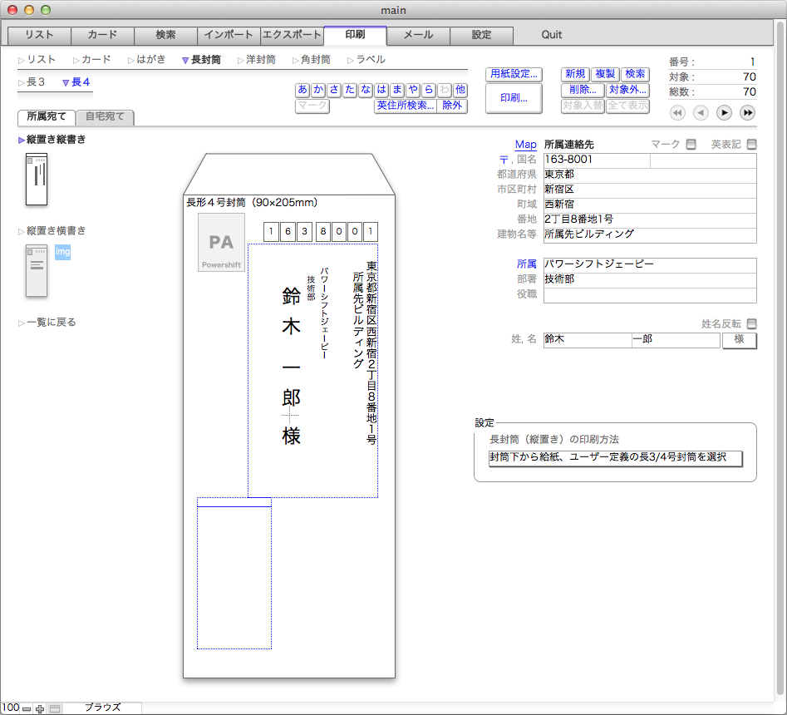This screenshot has width=787, height=715.
Task: Zoom in using the status bar icon
Action: tap(40, 708)
